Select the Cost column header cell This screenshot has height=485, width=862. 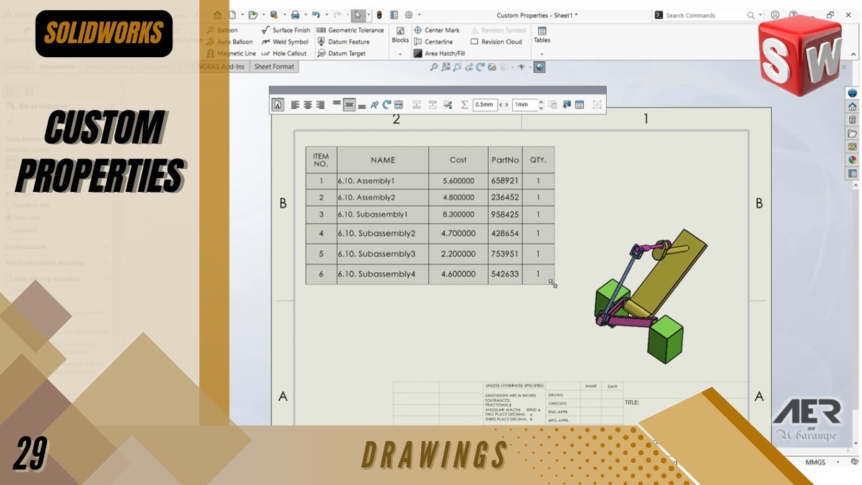(x=458, y=160)
